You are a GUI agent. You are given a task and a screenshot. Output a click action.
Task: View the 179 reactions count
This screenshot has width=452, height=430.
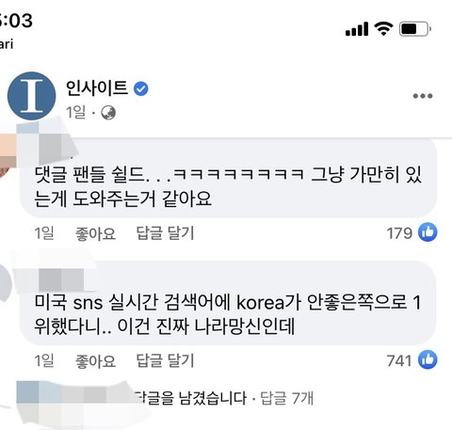399,233
